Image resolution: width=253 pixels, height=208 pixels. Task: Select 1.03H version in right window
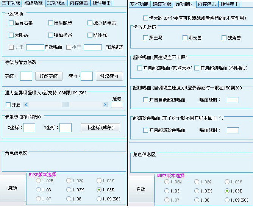point(197,191)
